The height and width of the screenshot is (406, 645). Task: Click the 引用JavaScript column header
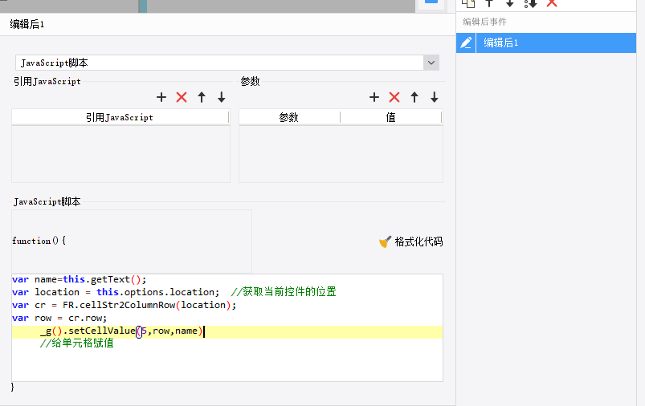pyautogui.click(x=120, y=117)
